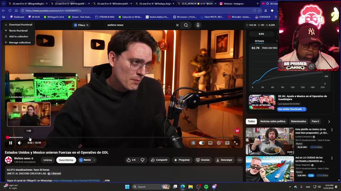The height and width of the screenshot is (191, 341).
Task: Open the Starlink Battery bookmark
Action: click(x=157, y=17)
